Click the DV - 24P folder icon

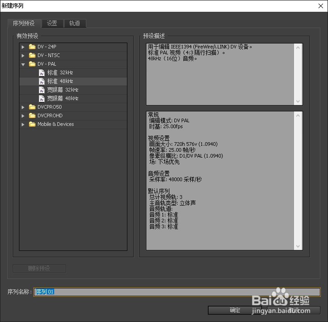pyautogui.click(x=32, y=47)
